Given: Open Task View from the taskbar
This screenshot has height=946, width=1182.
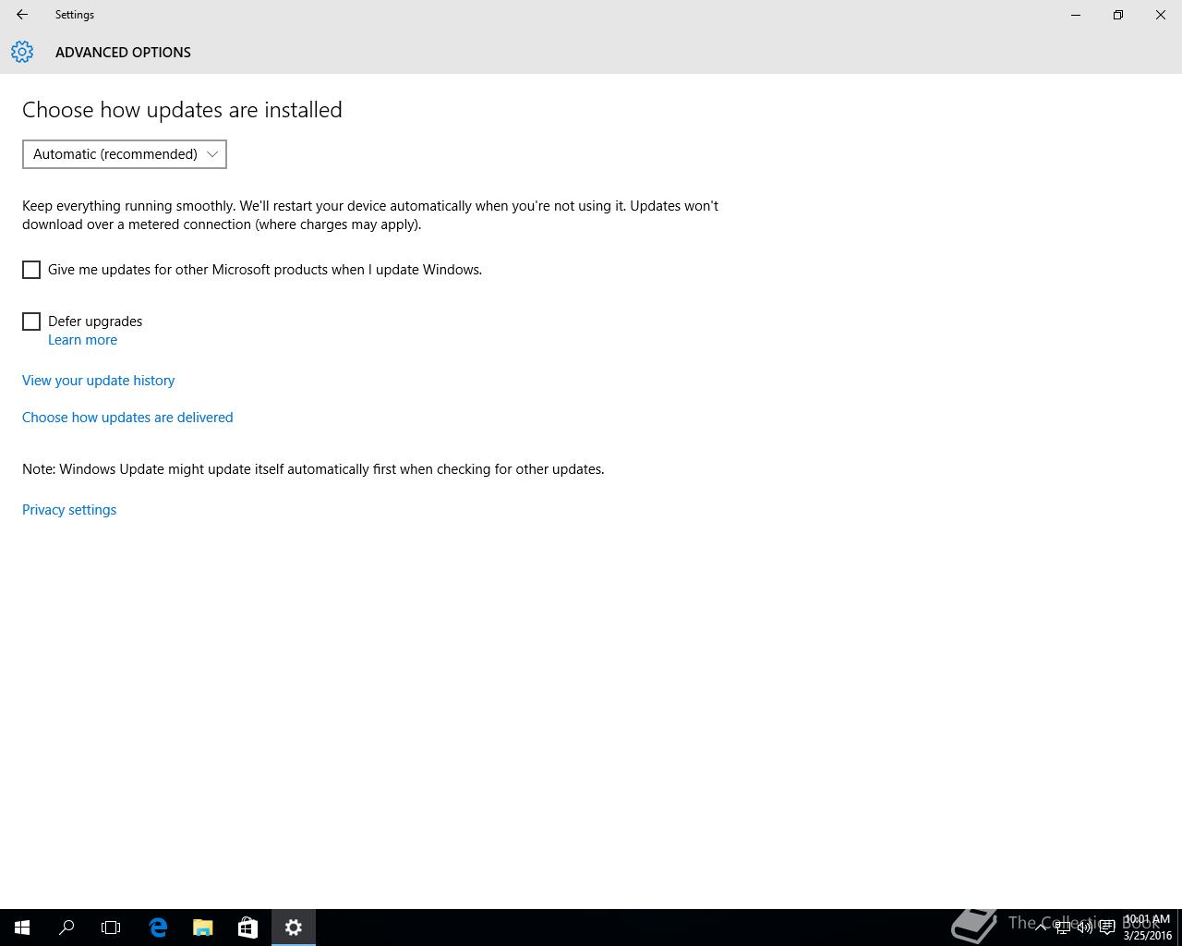Looking at the screenshot, I should 111,928.
